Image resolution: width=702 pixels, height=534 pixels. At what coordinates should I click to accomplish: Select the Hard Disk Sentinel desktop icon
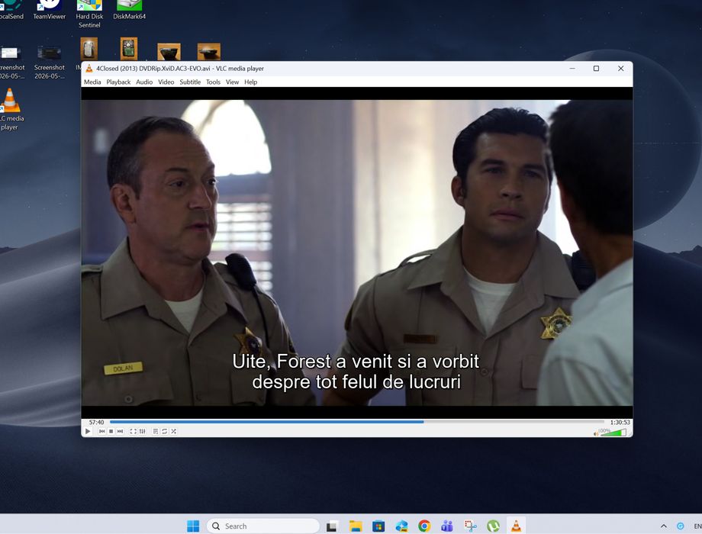click(89, 14)
